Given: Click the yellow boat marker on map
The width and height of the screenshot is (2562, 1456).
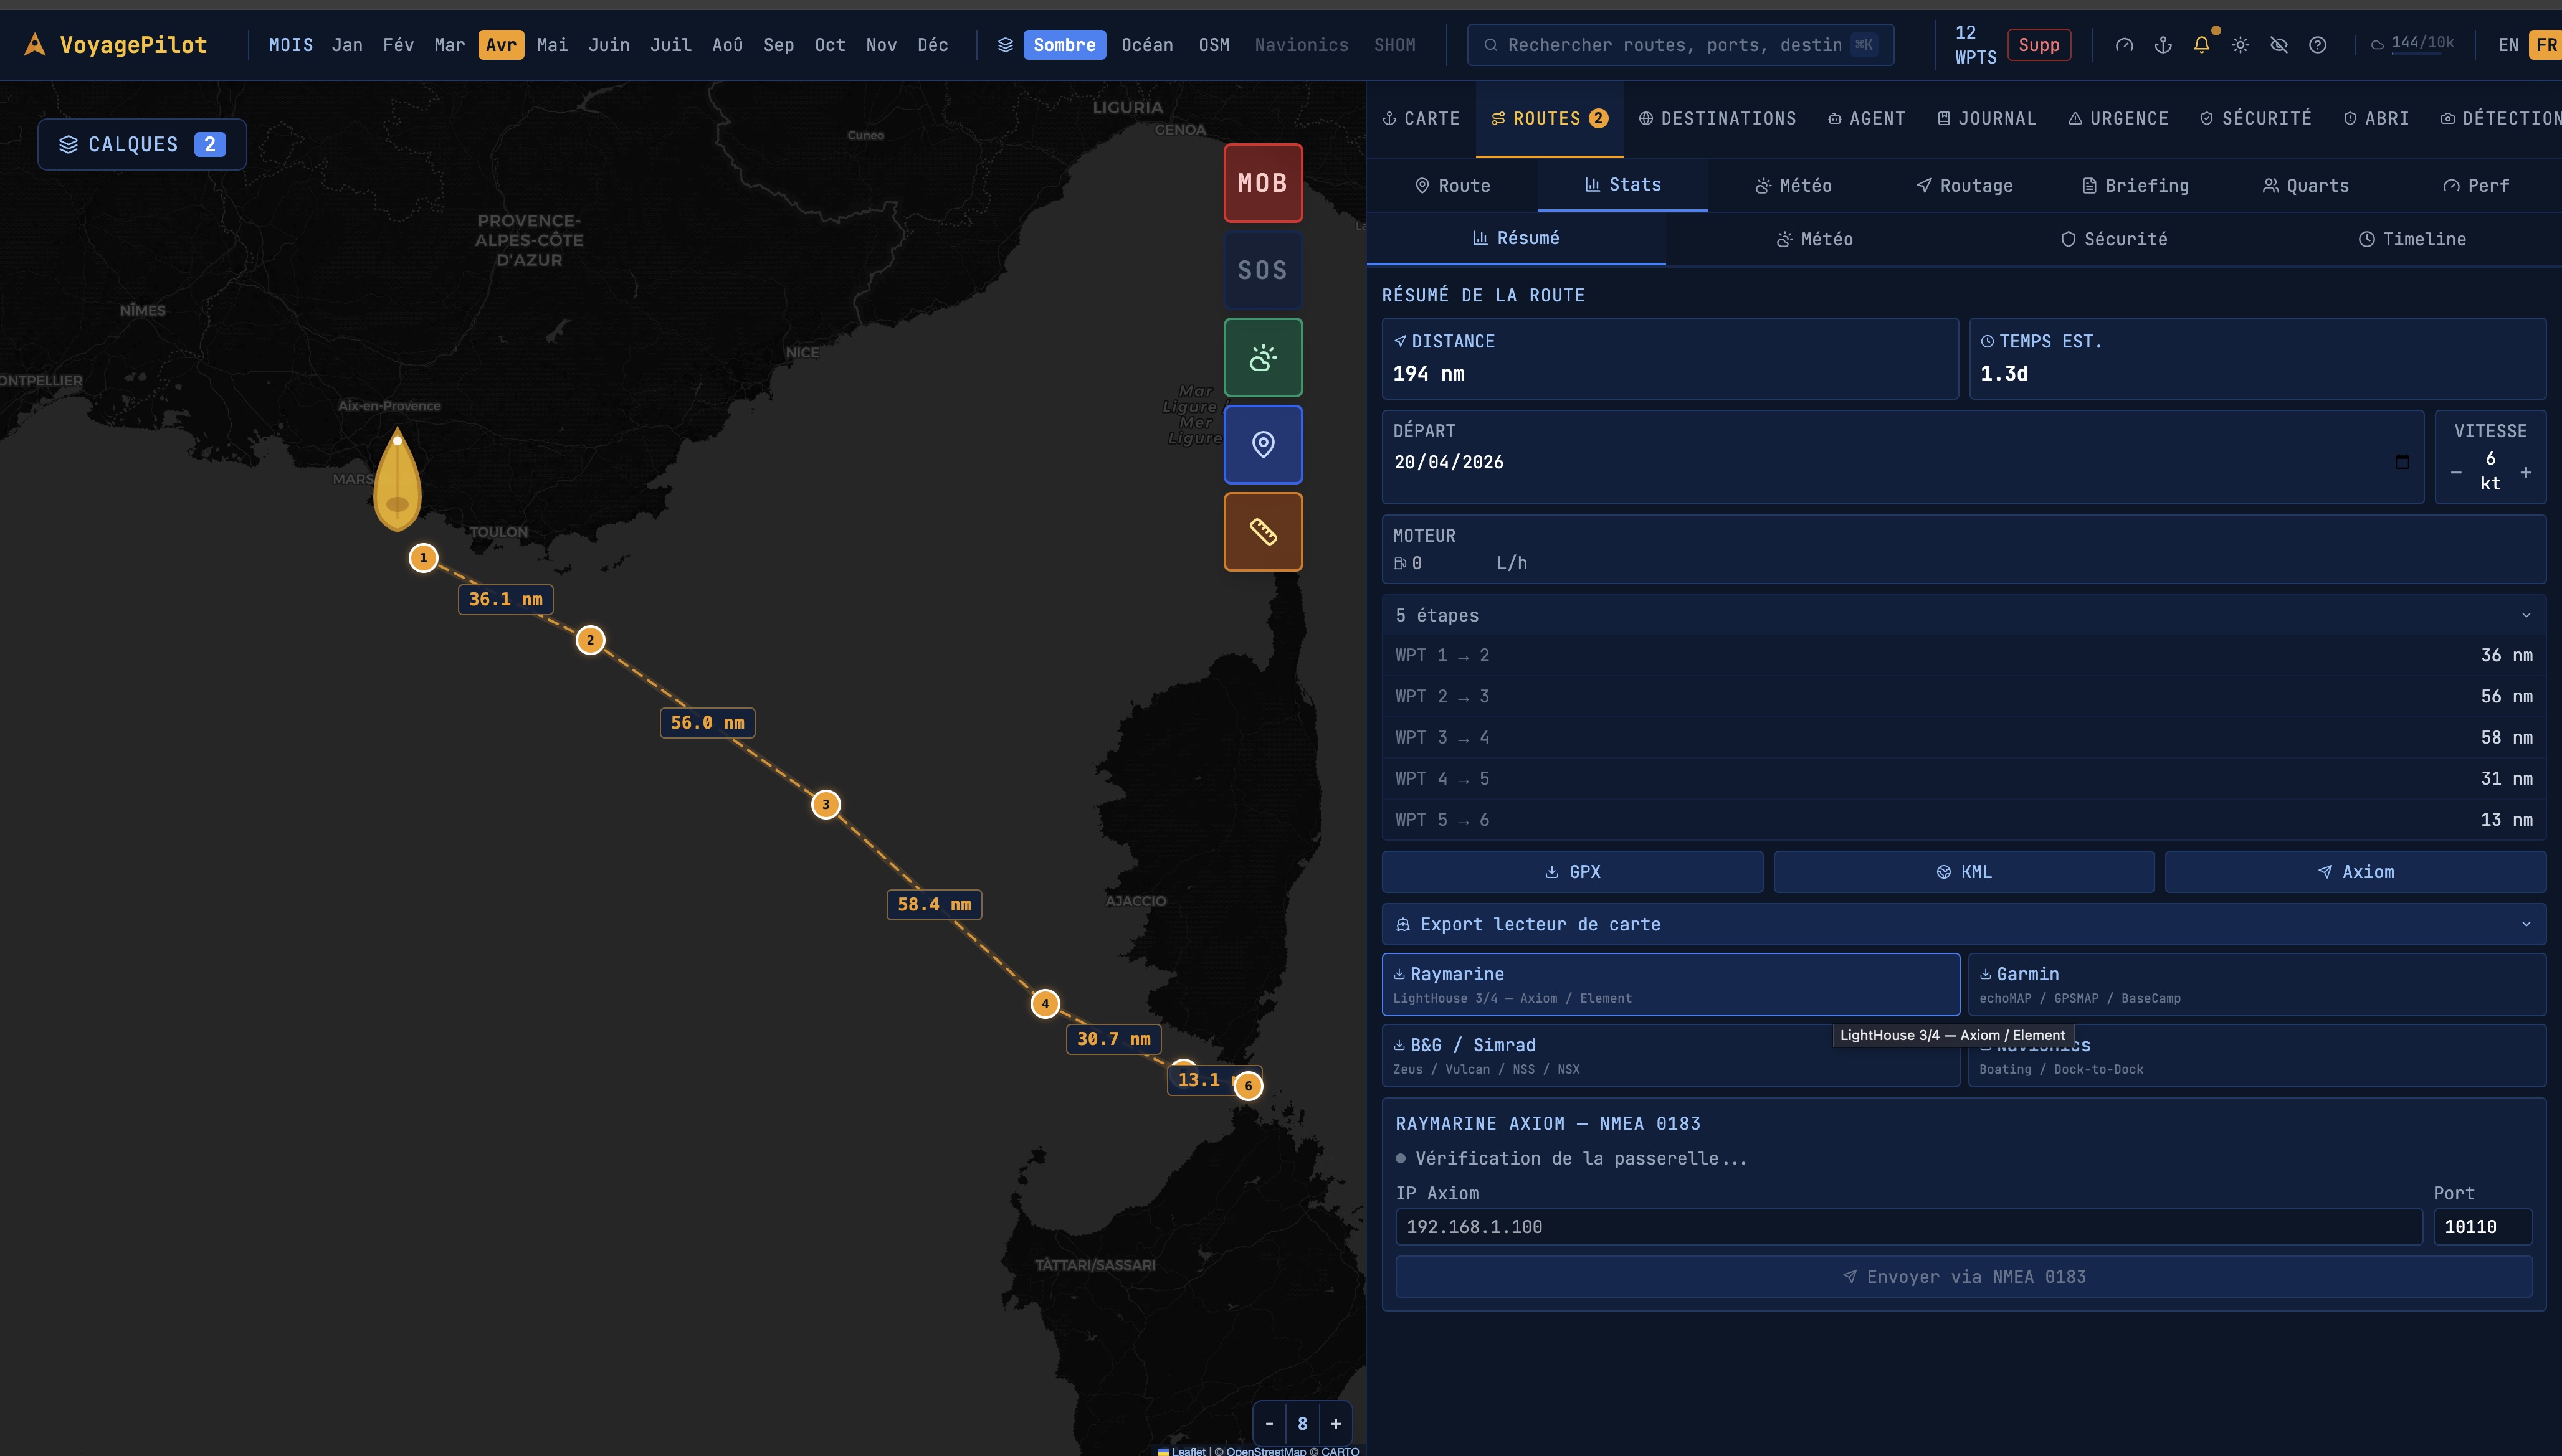Looking at the screenshot, I should [x=397, y=480].
